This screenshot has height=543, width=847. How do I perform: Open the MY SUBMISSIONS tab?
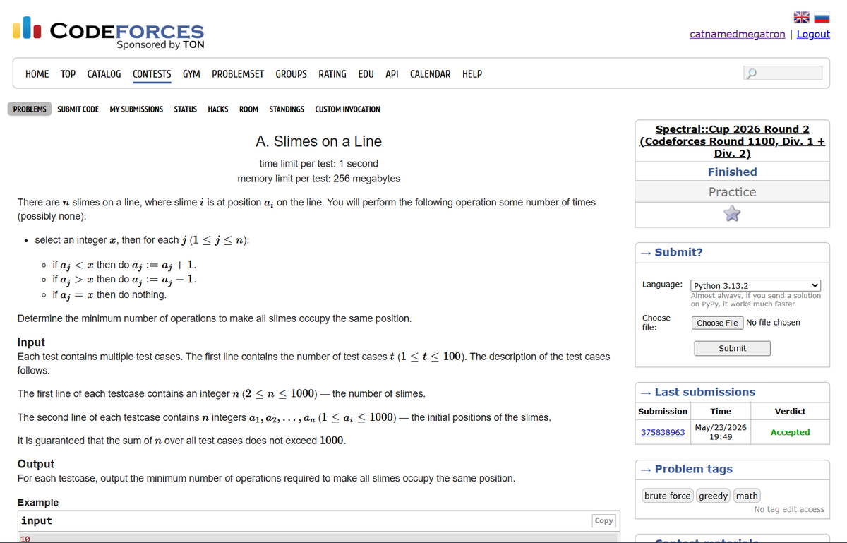point(136,109)
